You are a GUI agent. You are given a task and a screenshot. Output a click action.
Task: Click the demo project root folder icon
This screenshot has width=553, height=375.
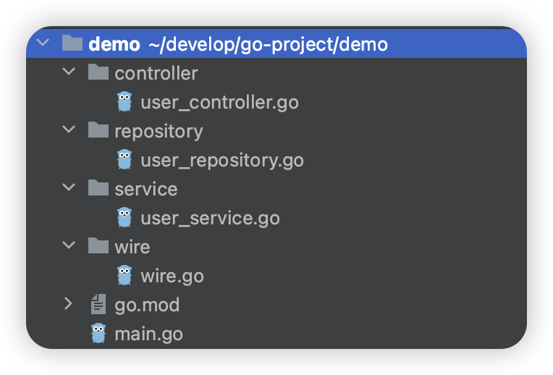point(72,43)
